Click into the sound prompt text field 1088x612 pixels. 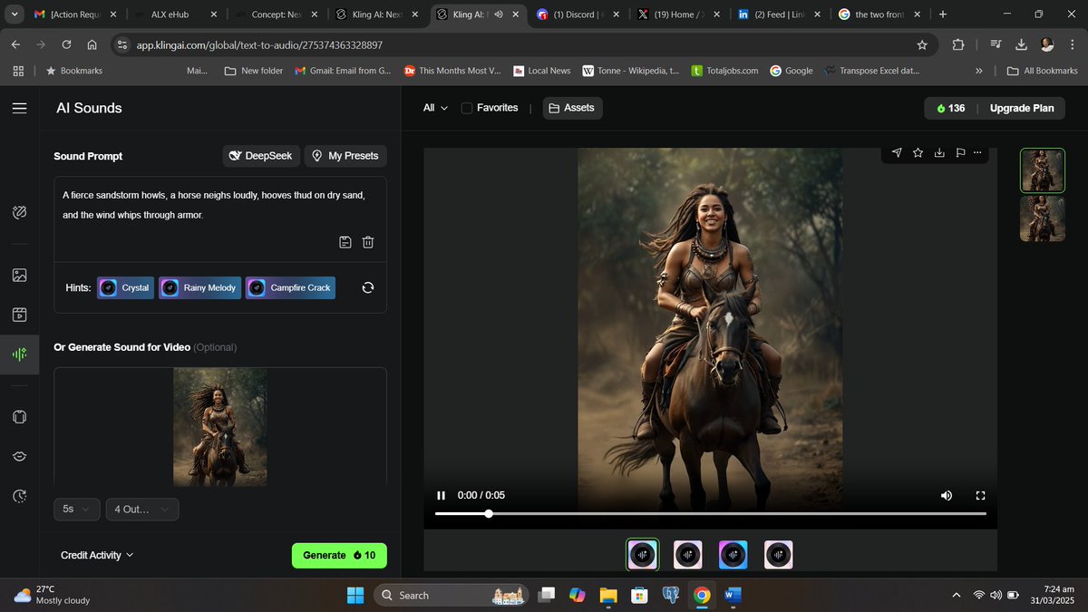point(220,206)
